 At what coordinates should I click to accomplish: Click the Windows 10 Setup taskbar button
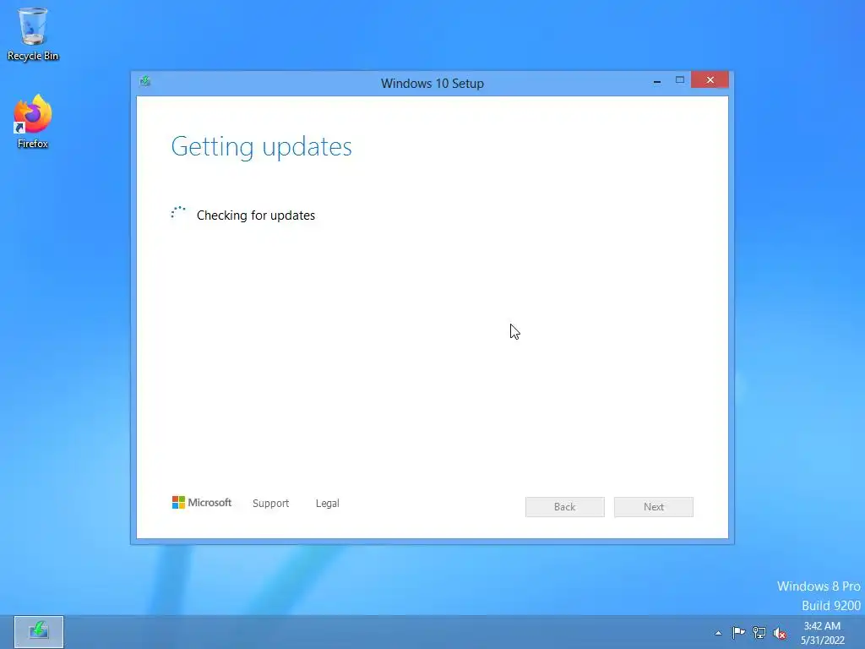pos(39,631)
